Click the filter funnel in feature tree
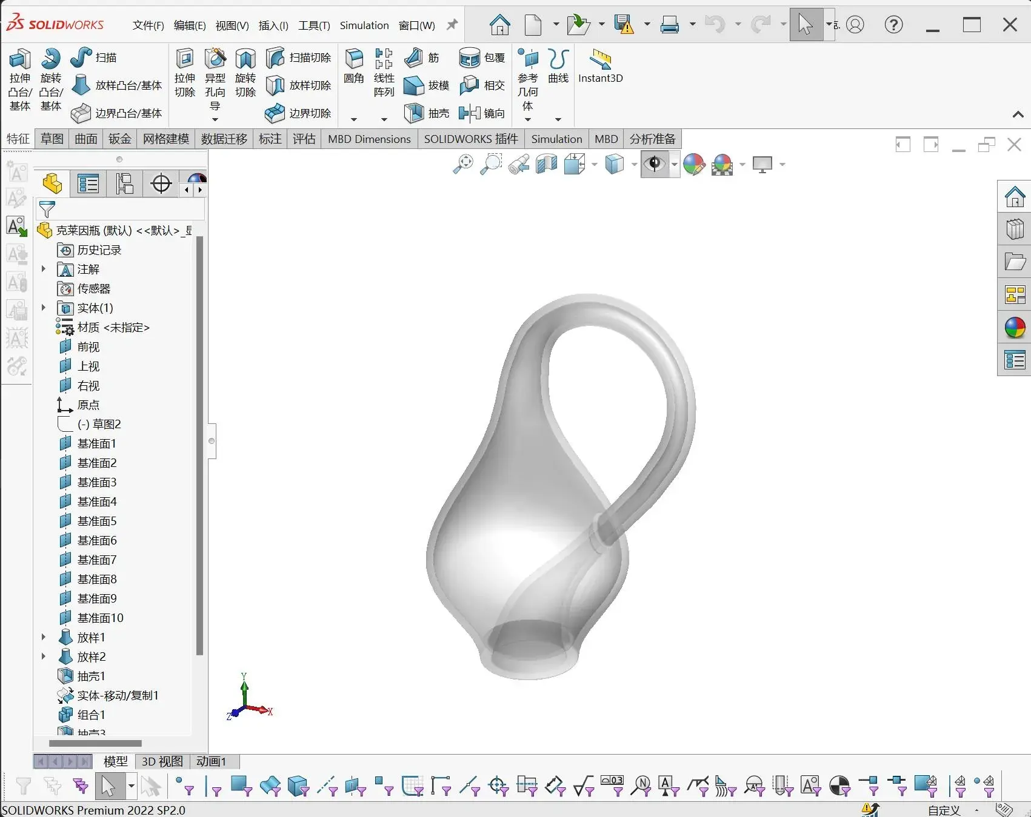The height and width of the screenshot is (817, 1031). pyautogui.click(x=47, y=210)
